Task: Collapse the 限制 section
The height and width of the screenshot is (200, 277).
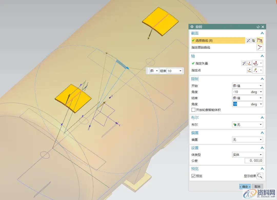Action: pos(262,79)
